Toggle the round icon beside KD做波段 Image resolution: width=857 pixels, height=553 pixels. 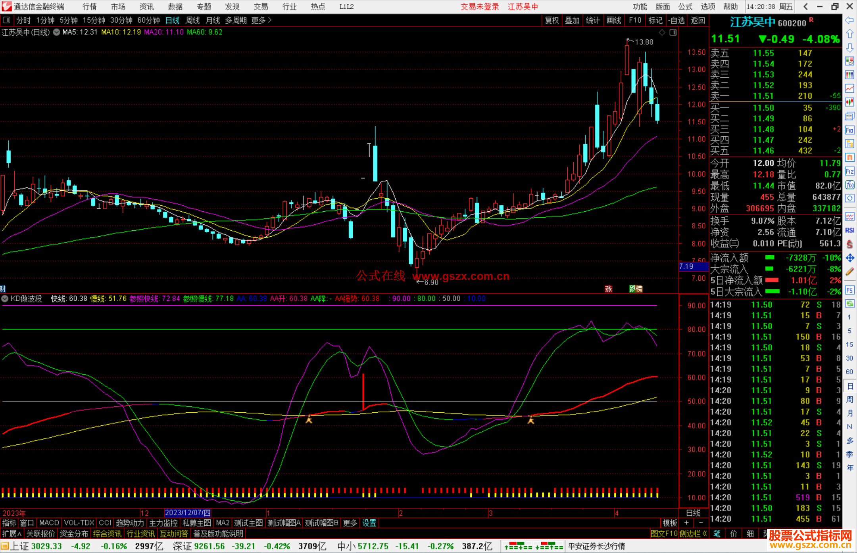click(5, 299)
